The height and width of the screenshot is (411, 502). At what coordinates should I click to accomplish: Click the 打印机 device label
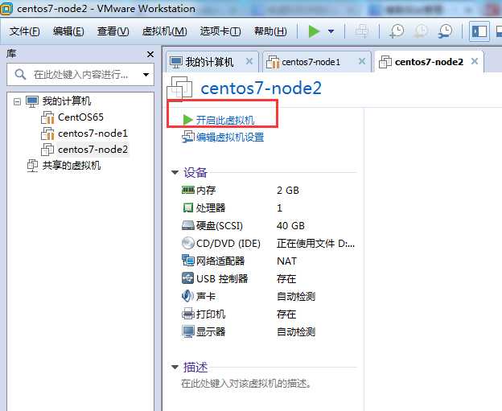[211, 314]
